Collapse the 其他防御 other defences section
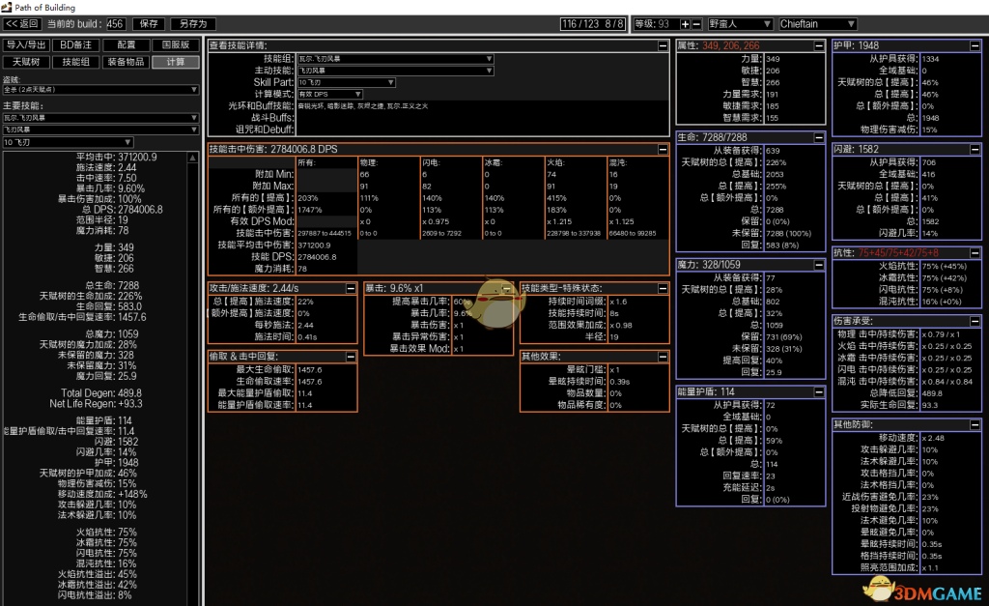Screen dimensions: 989x606 pyautogui.click(x=975, y=424)
